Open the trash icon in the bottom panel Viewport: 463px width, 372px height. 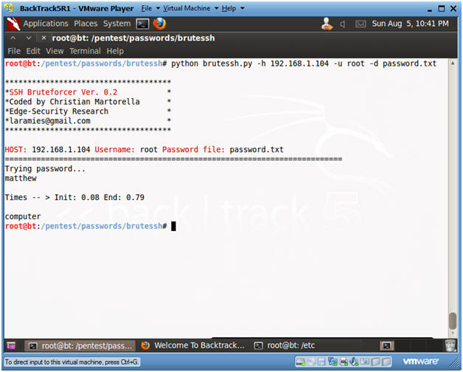(x=450, y=345)
